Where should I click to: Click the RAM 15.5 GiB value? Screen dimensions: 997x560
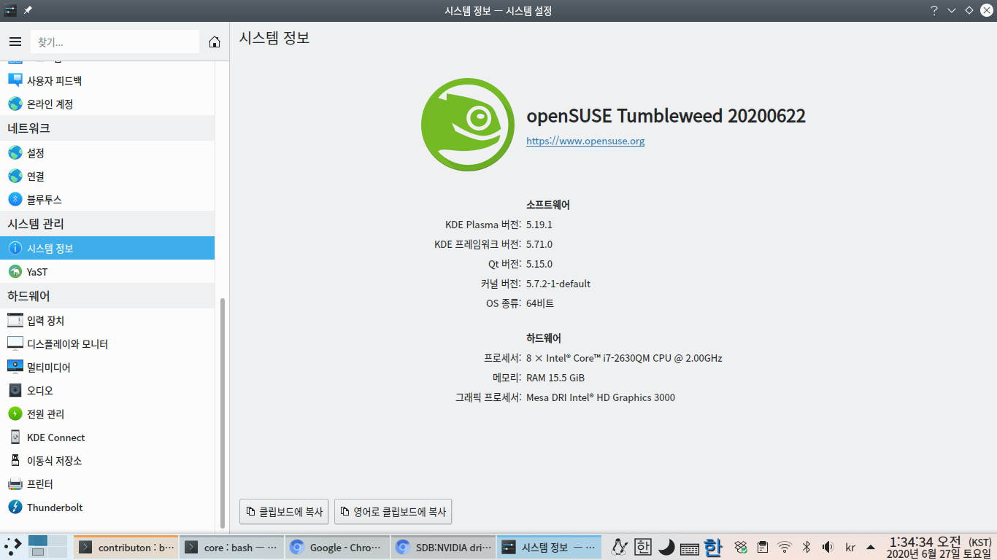(555, 378)
